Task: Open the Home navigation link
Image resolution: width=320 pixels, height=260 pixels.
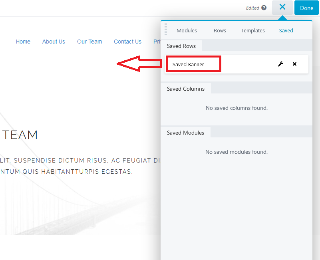Action: [23, 42]
